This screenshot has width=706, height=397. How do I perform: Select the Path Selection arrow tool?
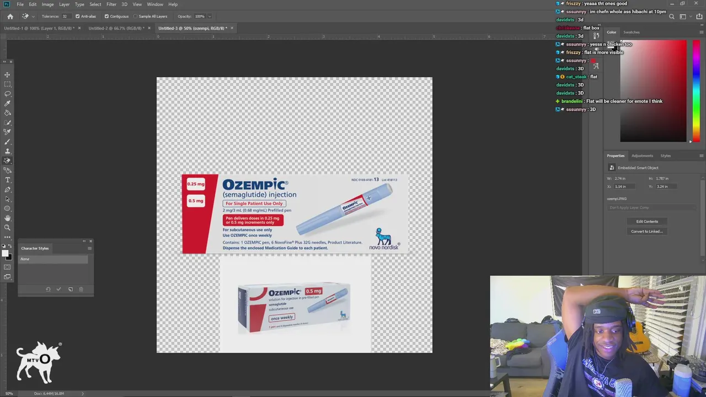pyautogui.click(x=7, y=199)
